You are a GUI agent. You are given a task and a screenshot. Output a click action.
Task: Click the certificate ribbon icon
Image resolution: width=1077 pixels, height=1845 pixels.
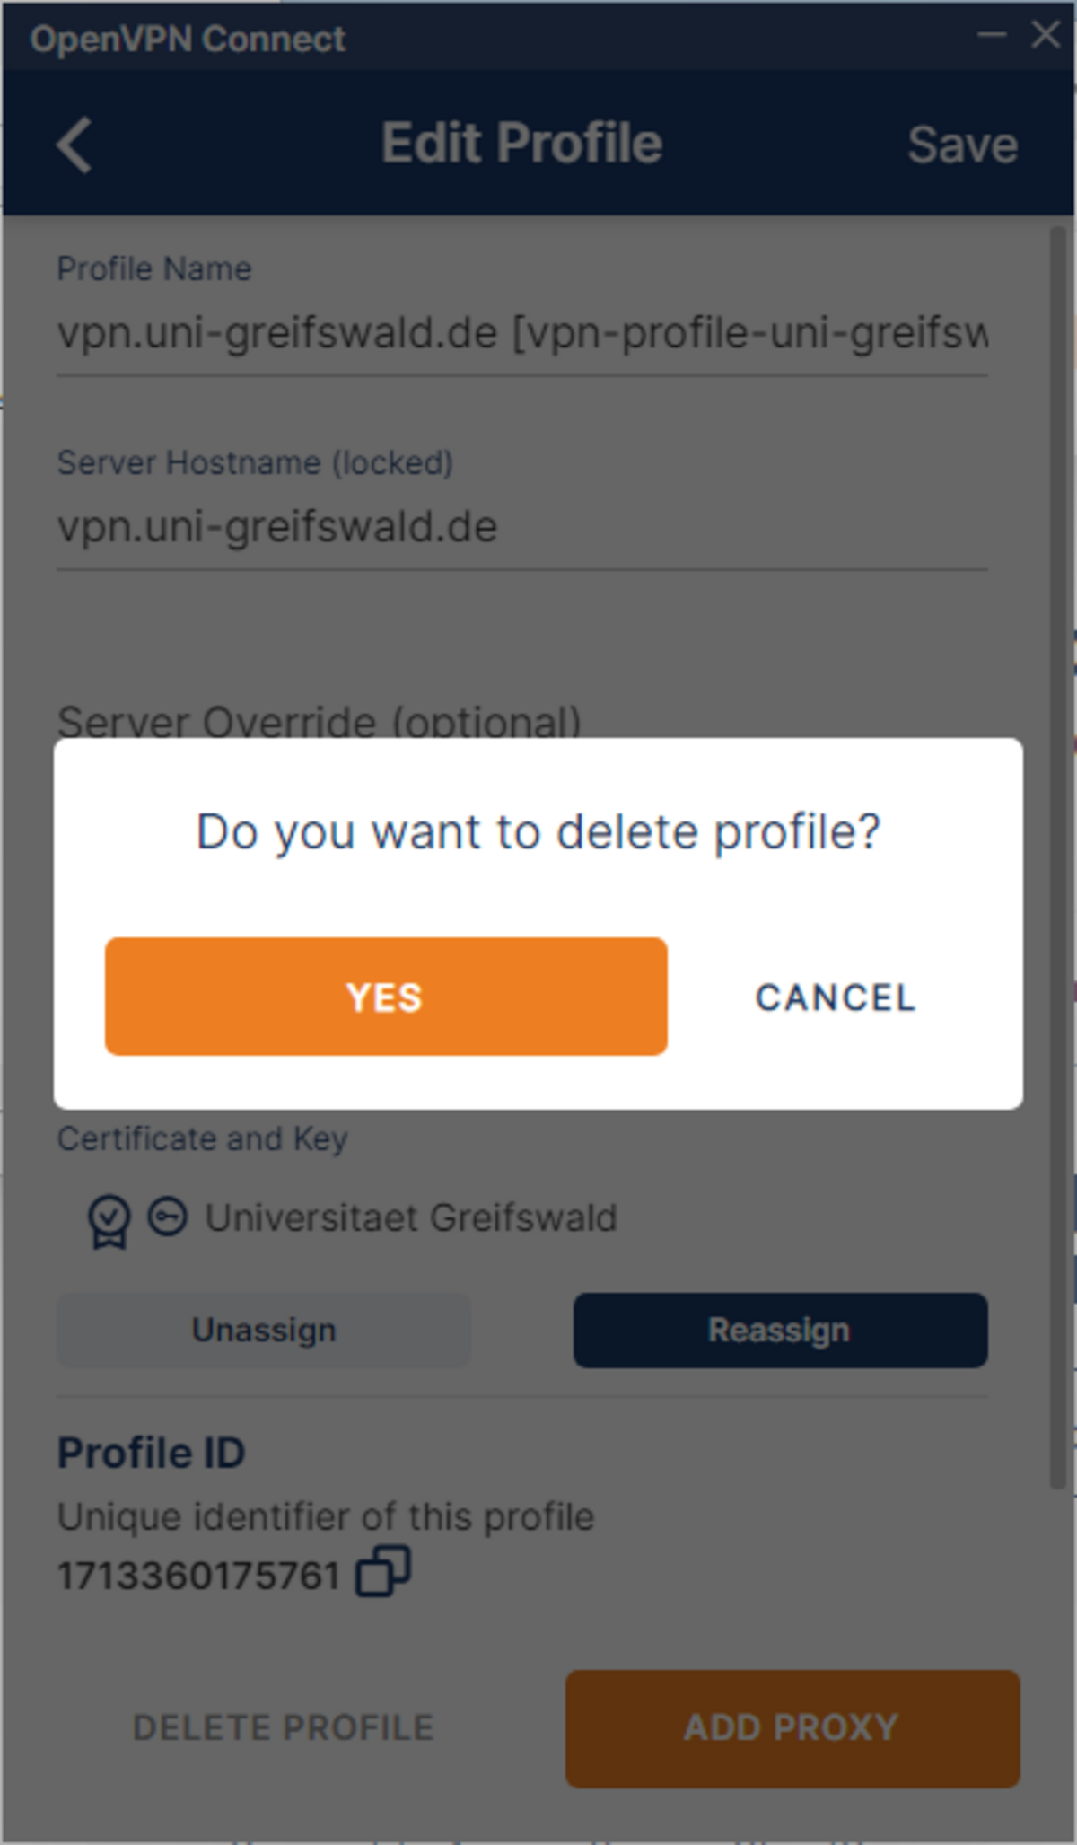click(109, 1220)
